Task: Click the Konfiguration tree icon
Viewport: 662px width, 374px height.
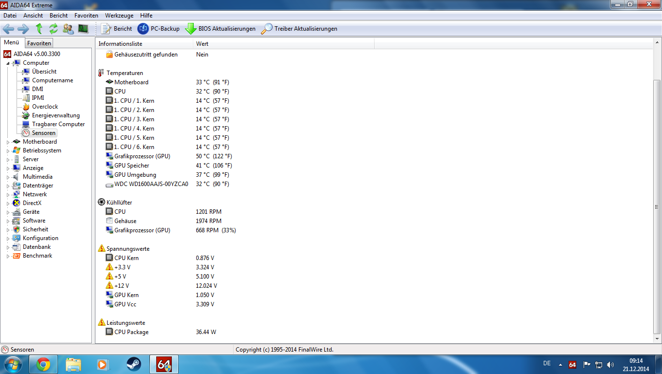Action: coord(17,238)
